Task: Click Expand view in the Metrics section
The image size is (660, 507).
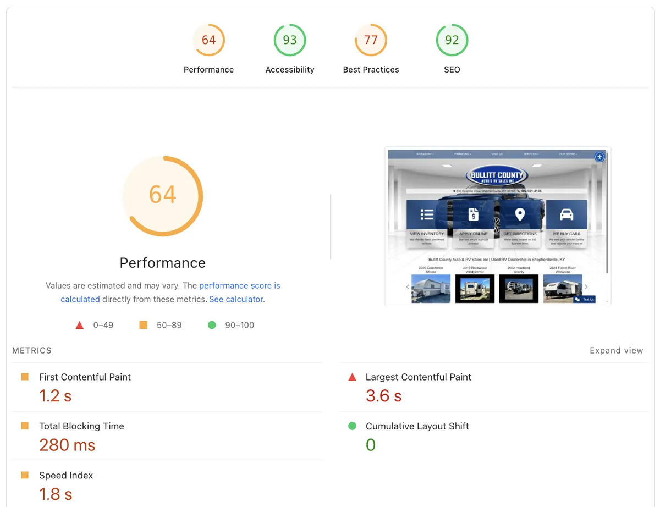Action: click(x=616, y=351)
